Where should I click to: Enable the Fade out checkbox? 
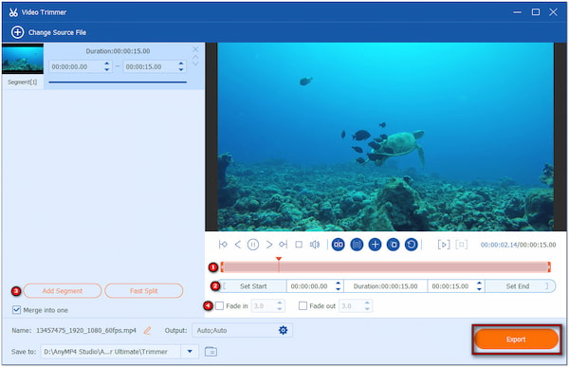click(x=303, y=305)
